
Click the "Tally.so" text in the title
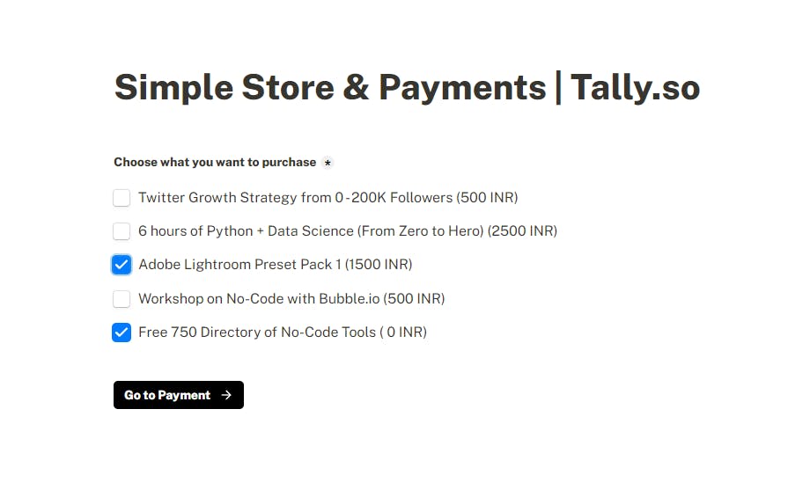coord(635,88)
